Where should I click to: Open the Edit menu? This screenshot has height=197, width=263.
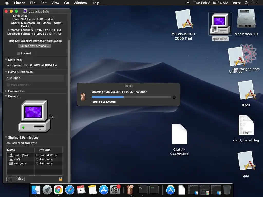pyautogui.click(x=43, y=3)
